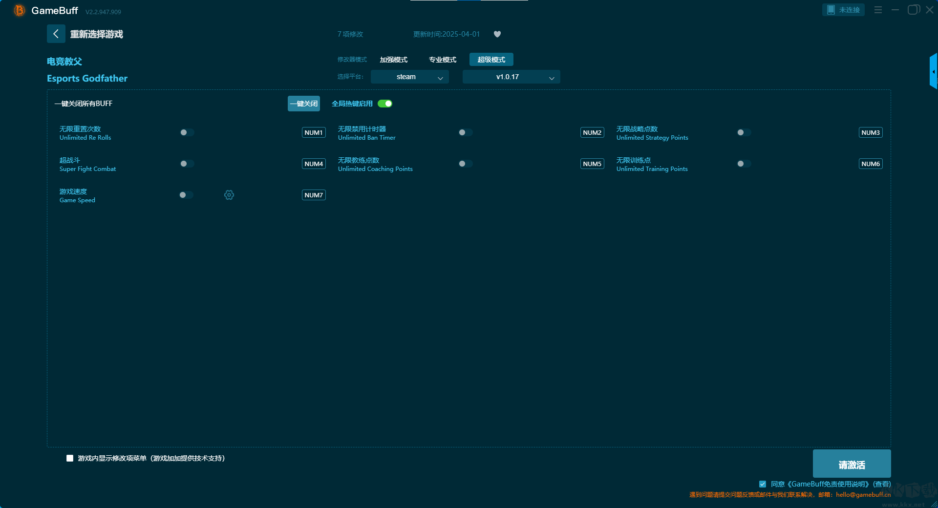Click the heart favorite icon
Screen dimensions: 938x508
[x=497, y=34]
